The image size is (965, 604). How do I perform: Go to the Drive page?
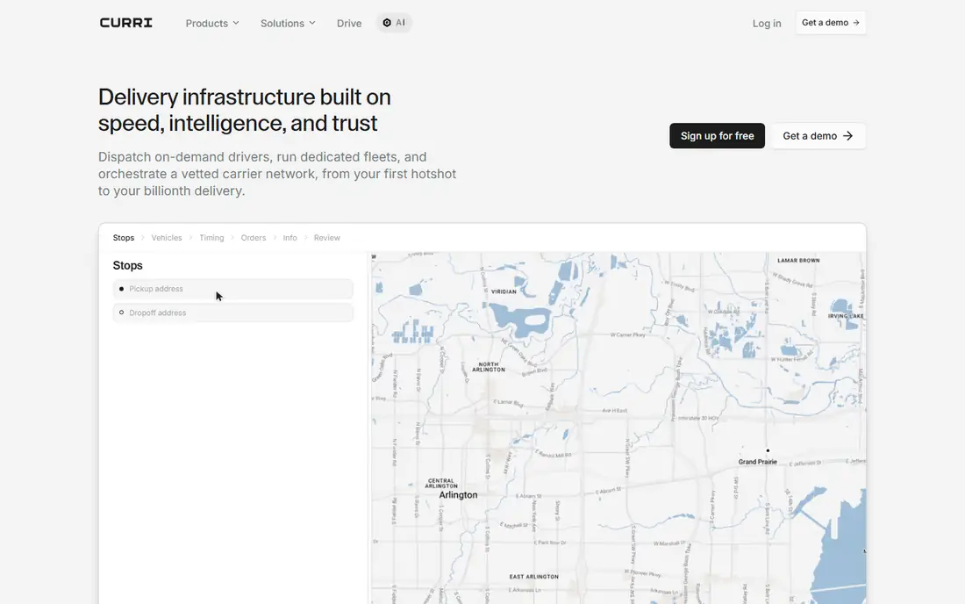(349, 24)
